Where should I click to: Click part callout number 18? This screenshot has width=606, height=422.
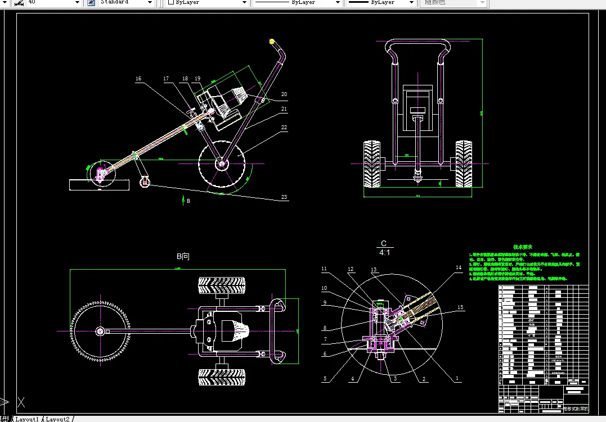[185, 78]
